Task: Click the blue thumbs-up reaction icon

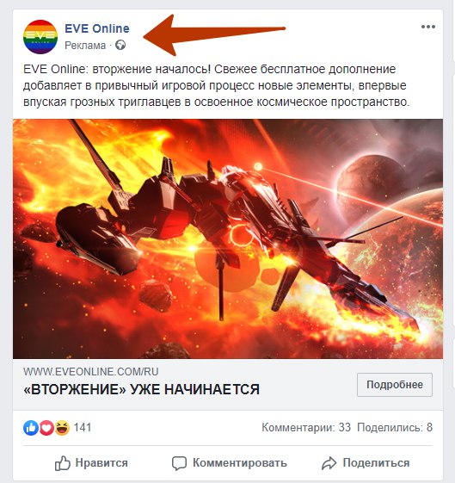Action: coord(31,428)
